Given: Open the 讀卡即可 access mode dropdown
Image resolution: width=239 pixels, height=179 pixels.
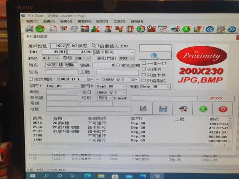Looking at the screenshot, I should (x=115, y=52).
